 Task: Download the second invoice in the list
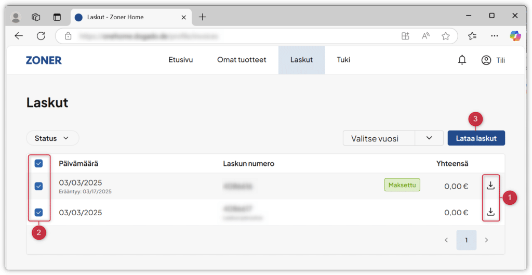tap(490, 212)
